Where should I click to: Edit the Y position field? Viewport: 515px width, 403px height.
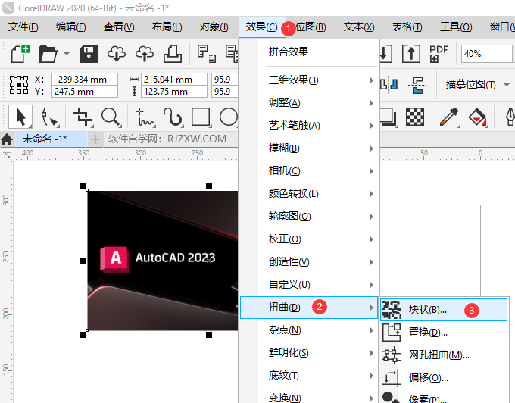point(84,92)
